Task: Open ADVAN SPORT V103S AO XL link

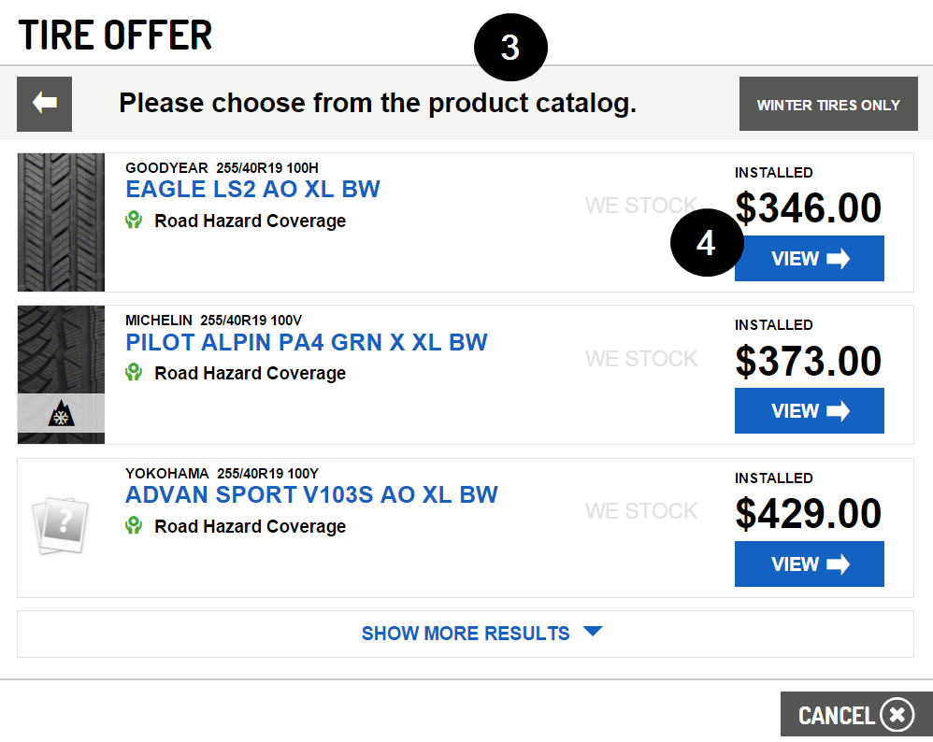Action: click(311, 494)
